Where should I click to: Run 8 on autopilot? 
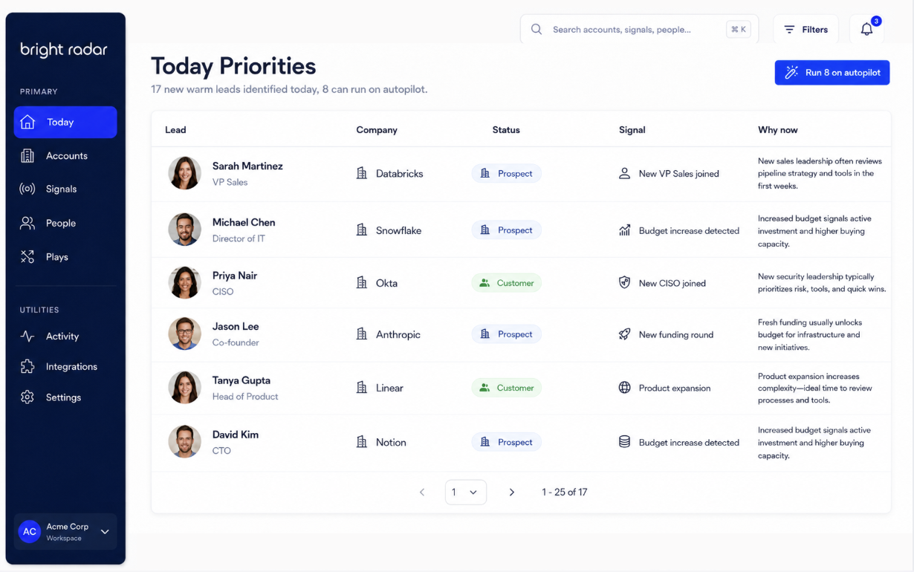tap(832, 72)
